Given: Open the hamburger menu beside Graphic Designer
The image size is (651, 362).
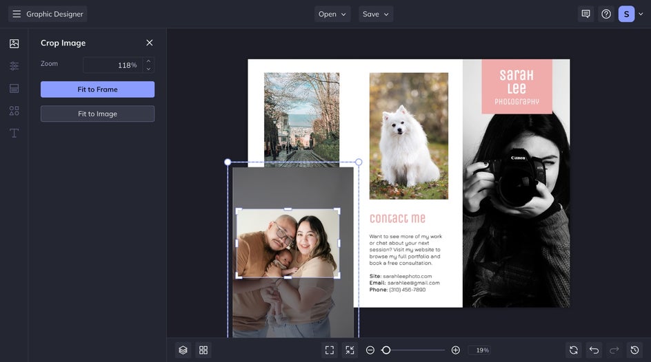Looking at the screenshot, I should (x=17, y=14).
